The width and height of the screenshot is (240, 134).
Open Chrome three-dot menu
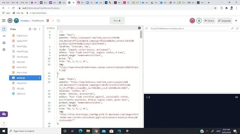236,8
